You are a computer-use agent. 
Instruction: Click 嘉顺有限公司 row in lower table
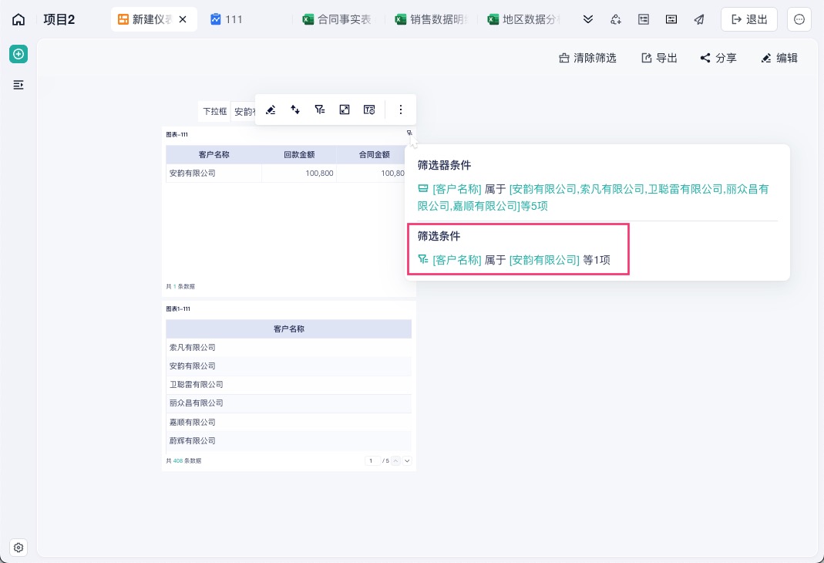(288, 422)
